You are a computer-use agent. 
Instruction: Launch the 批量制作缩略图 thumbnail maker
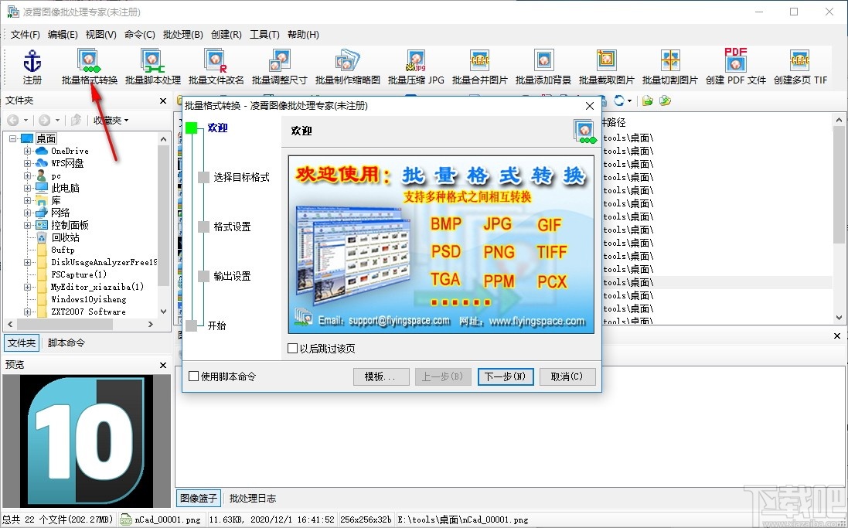pyautogui.click(x=345, y=66)
